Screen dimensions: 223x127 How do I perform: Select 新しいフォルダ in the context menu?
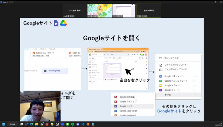(x=178, y=58)
